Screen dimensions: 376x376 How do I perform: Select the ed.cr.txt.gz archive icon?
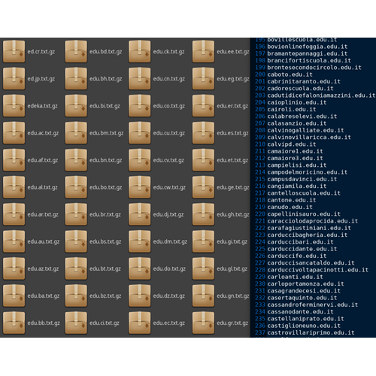[x=14, y=51]
